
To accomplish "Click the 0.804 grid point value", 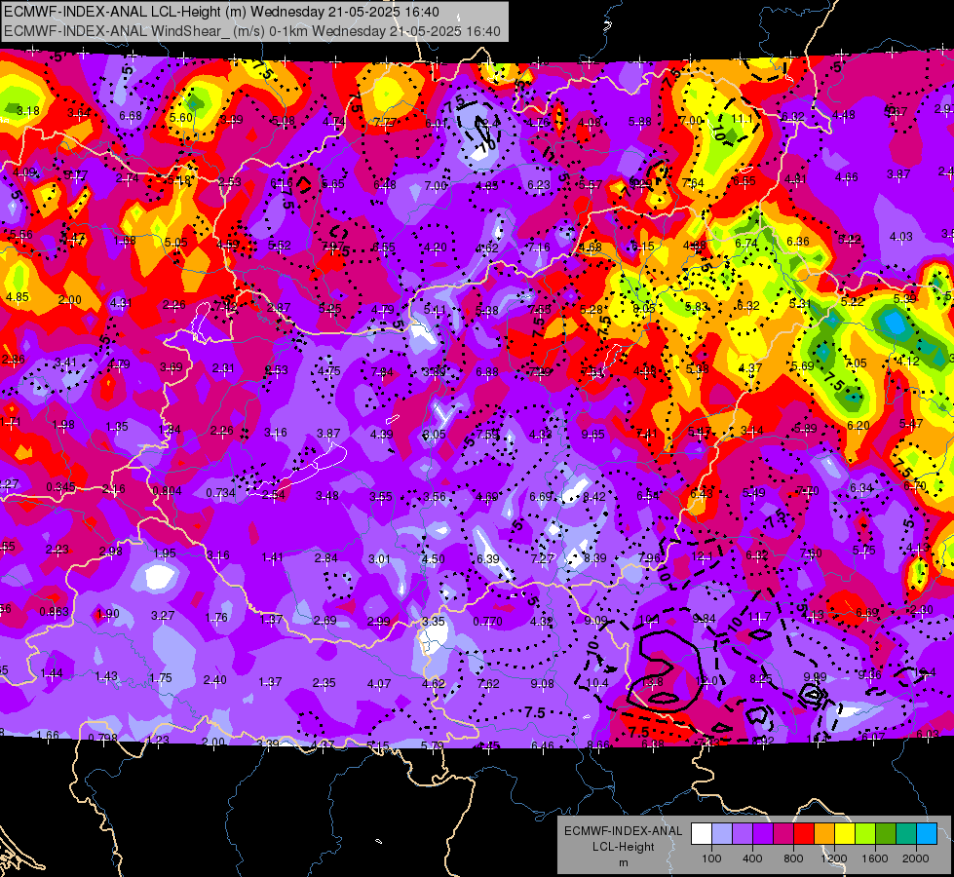I will 167,490.
